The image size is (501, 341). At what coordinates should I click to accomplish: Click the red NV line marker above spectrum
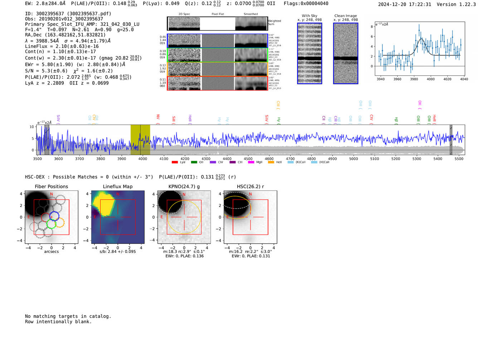[x=158, y=117]
